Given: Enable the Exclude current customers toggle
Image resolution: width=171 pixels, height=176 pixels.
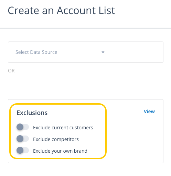Looking at the screenshot, I should pos(23,127).
